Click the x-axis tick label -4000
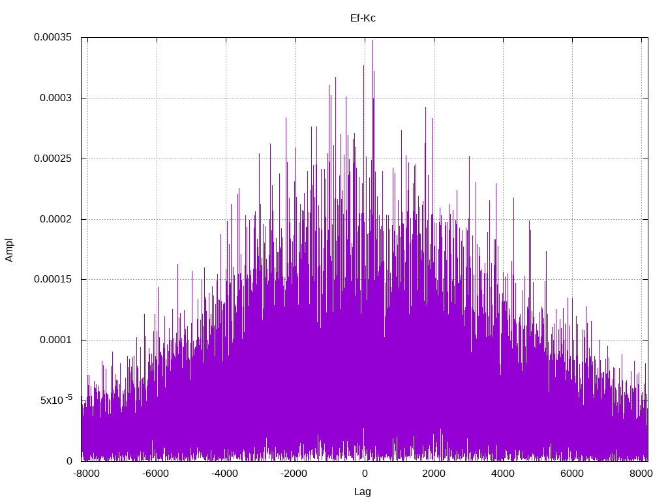 (x=224, y=474)
